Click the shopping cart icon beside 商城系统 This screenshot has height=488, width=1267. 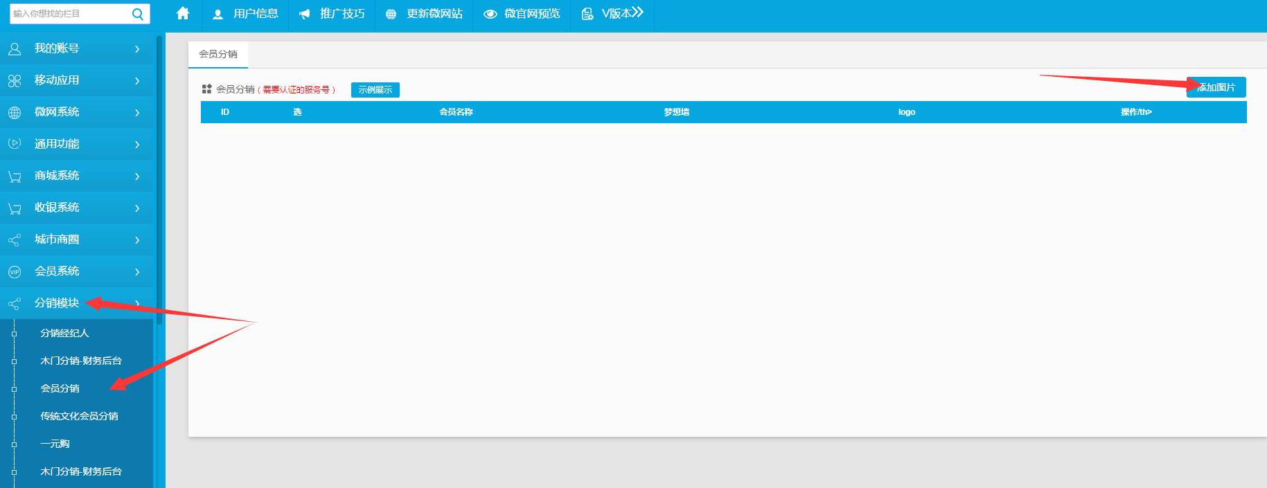[x=15, y=177]
